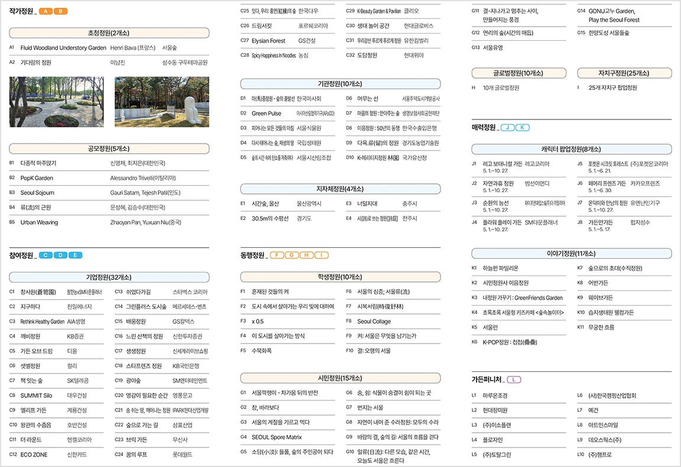Select row K5 '서울런'
The width and height of the screenshot is (681, 467).
point(519,327)
